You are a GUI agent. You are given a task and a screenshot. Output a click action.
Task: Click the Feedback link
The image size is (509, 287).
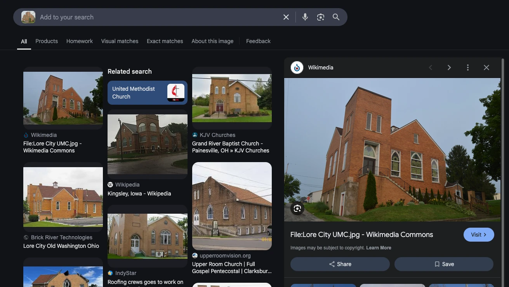258,41
